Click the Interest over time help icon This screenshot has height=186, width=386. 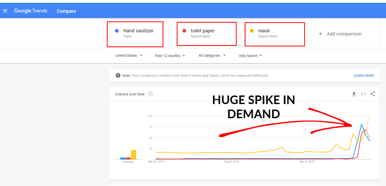point(150,94)
